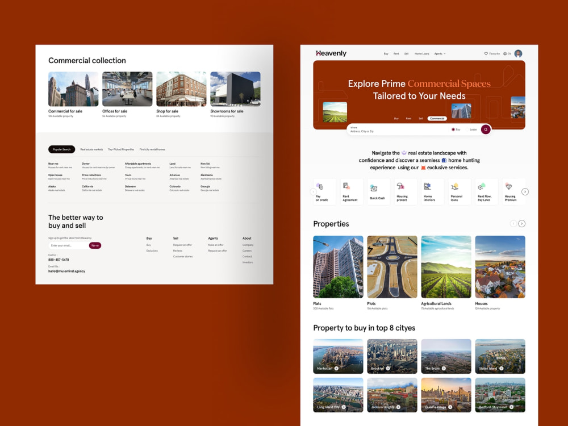The height and width of the screenshot is (426, 568).
Task: Open the user profile avatar
Action: coord(519,53)
